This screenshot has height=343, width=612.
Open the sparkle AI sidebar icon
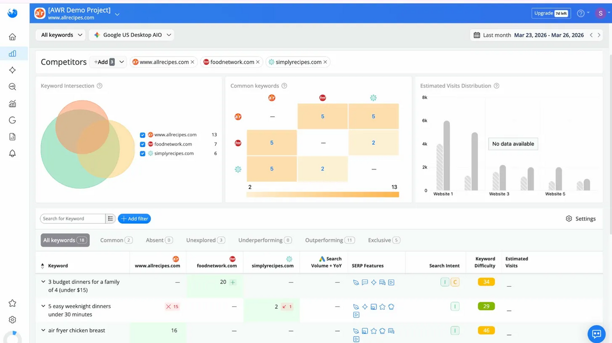(12, 70)
